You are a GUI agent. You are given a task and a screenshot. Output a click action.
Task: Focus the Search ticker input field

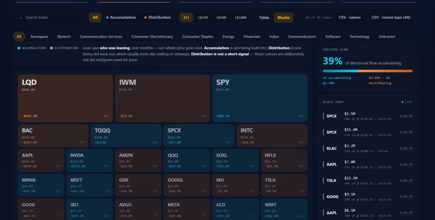51,17
